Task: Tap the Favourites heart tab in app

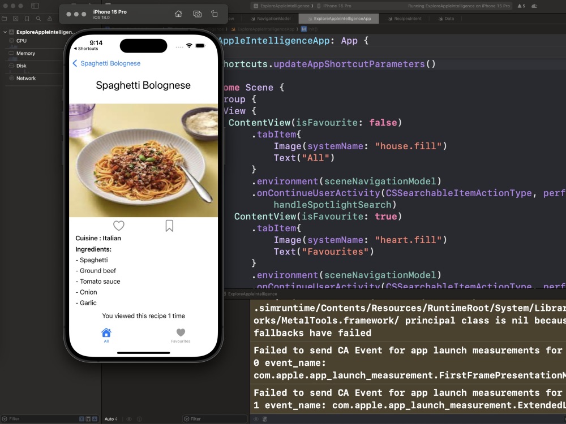Action: (181, 335)
